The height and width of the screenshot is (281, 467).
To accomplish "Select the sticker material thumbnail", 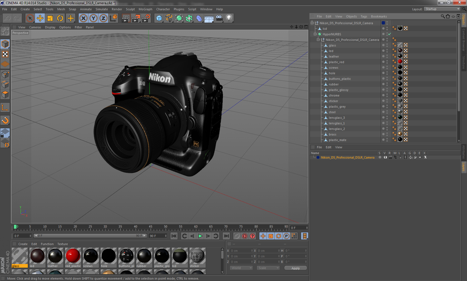I will (x=198, y=258).
